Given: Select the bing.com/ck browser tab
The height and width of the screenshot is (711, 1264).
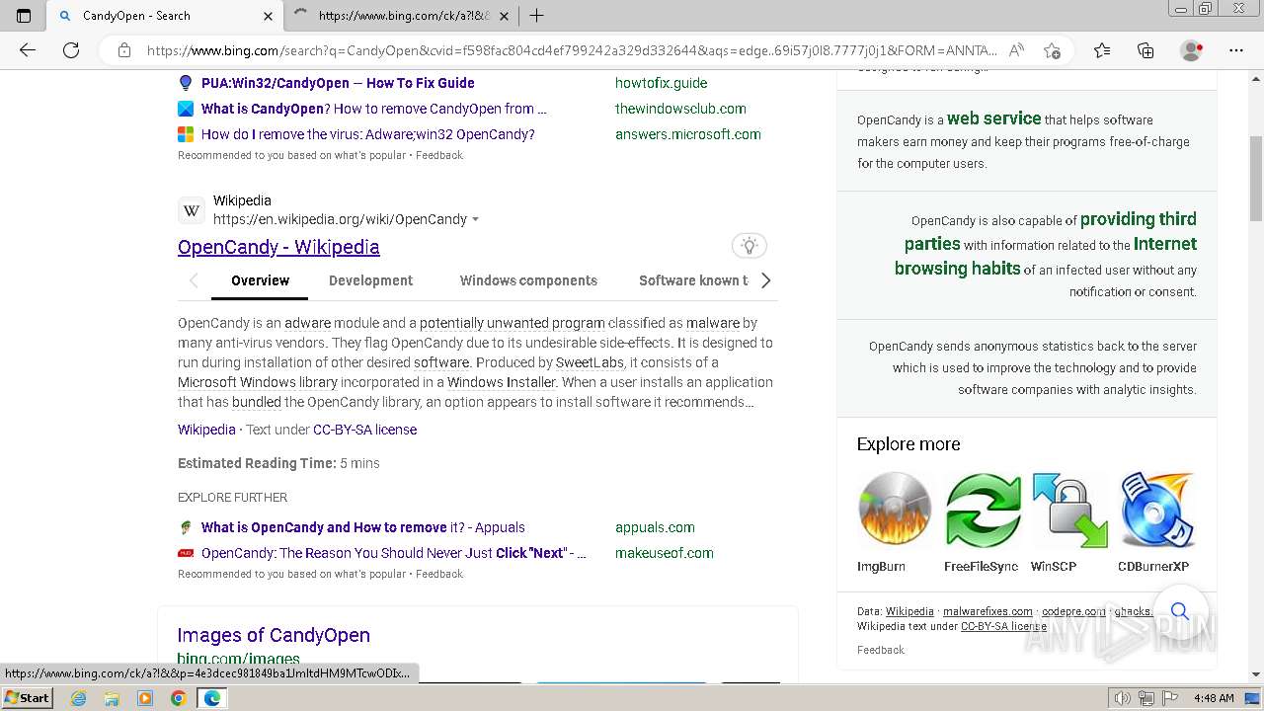Looking at the screenshot, I should [x=401, y=16].
